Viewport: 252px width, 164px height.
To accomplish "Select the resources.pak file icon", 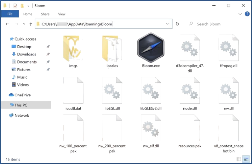I will 190,128.
